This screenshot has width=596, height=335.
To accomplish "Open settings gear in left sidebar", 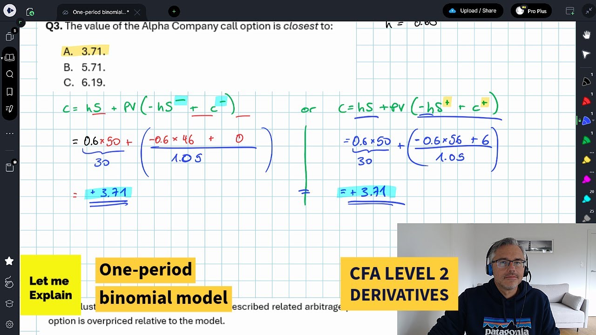I will 9,324.
